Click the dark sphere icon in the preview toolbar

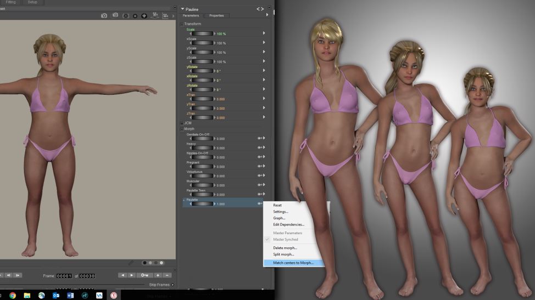tap(135, 16)
